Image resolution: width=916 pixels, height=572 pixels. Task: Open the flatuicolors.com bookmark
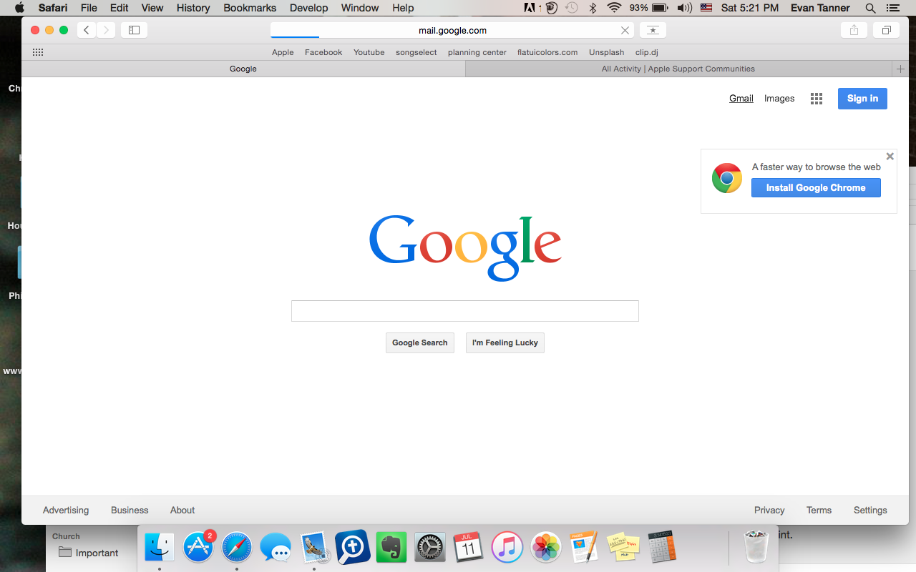(547, 52)
